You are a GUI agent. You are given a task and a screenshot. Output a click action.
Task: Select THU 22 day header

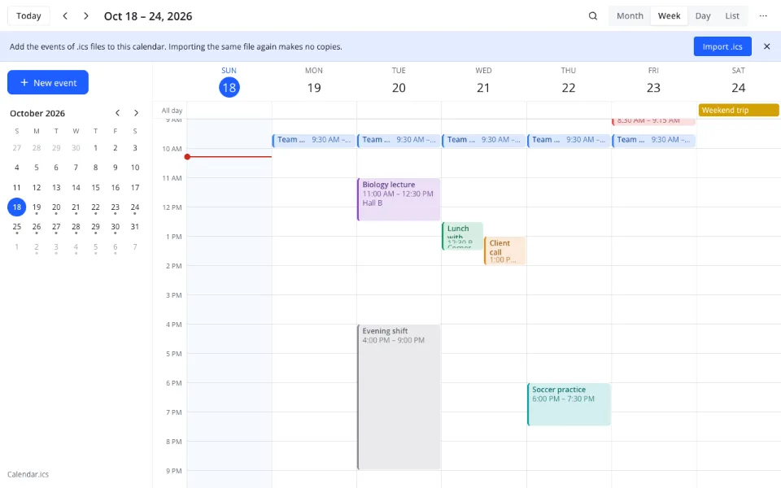click(569, 82)
